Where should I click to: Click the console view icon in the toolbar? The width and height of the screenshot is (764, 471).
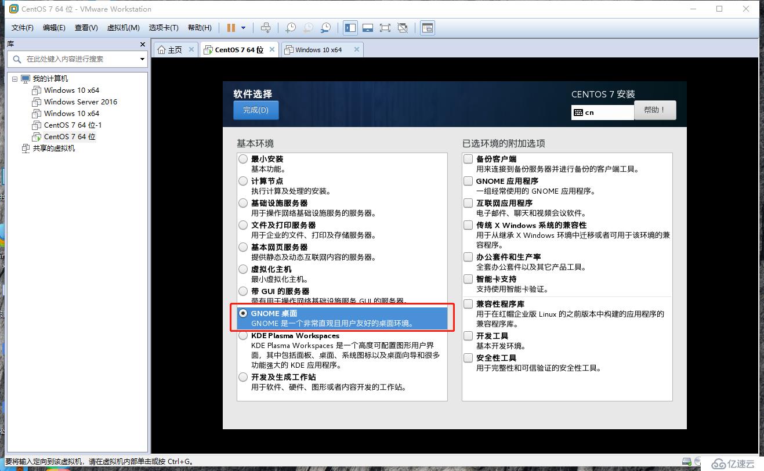(x=428, y=27)
